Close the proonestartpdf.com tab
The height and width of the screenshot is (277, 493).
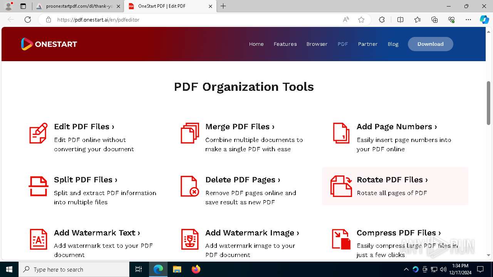click(x=118, y=6)
